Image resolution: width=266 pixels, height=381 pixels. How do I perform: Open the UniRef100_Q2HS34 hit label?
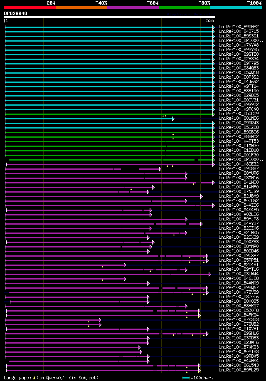239,59
